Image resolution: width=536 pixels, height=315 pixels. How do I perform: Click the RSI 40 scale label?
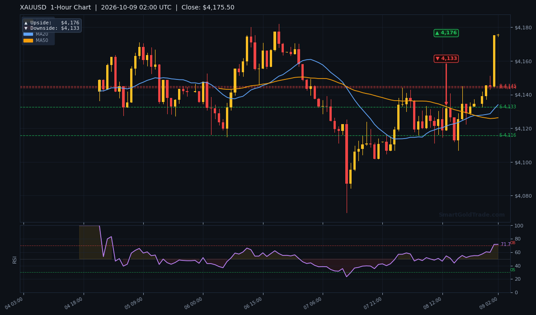(x=517, y=266)
